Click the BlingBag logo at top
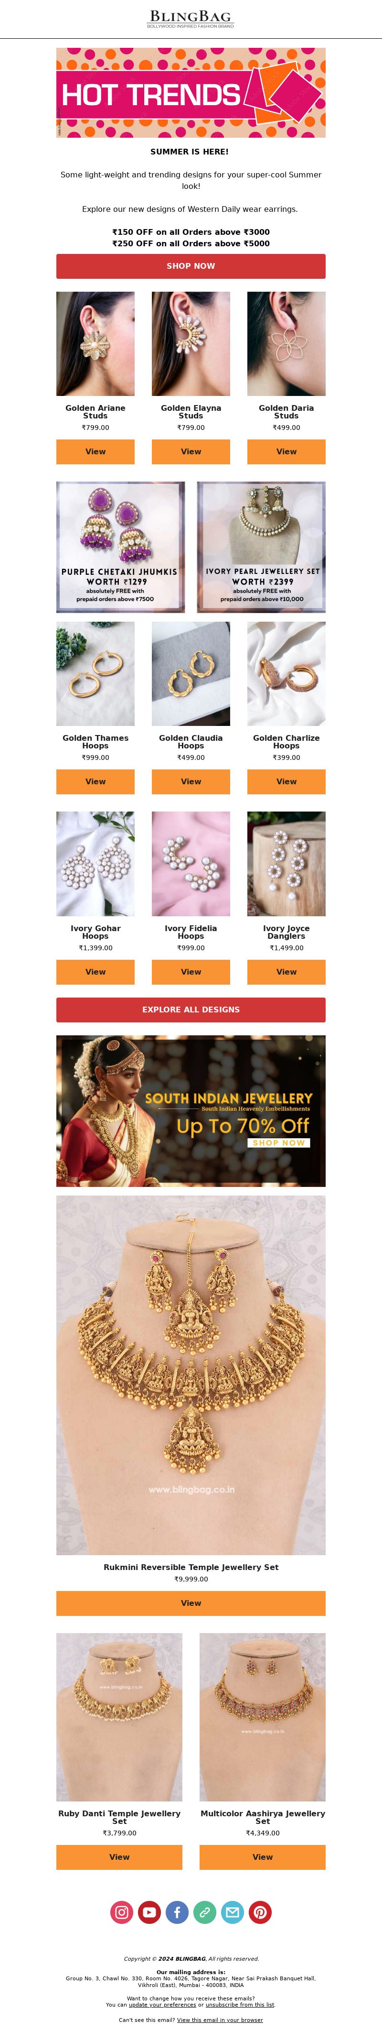 191,19
